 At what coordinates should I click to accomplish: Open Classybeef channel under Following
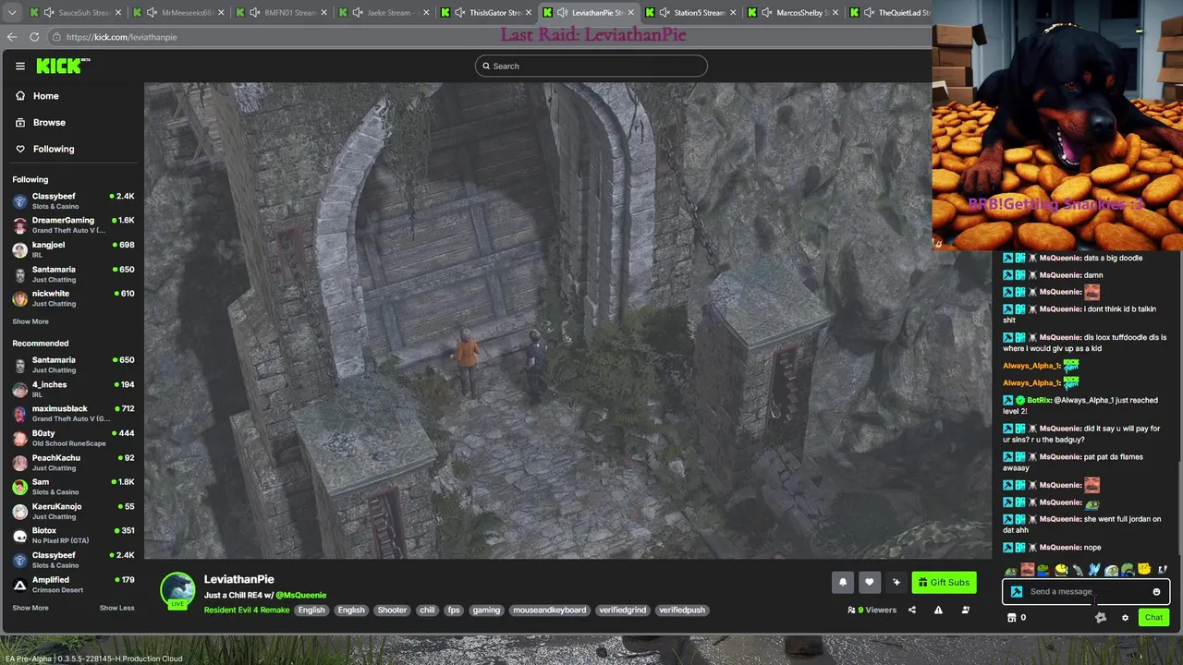[x=73, y=200]
